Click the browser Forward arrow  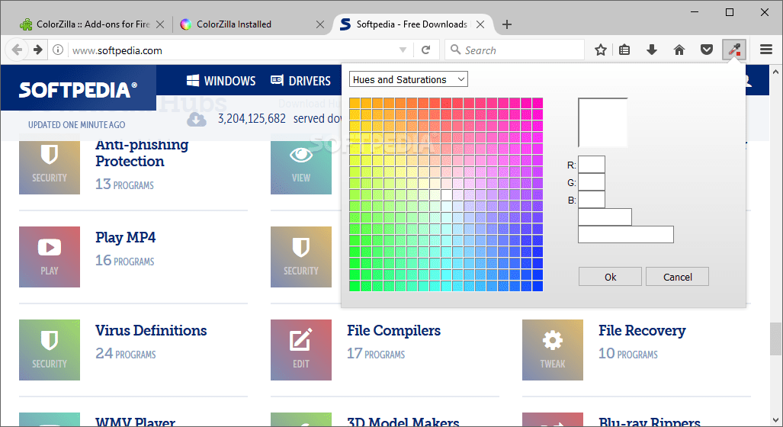tap(37, 50)
